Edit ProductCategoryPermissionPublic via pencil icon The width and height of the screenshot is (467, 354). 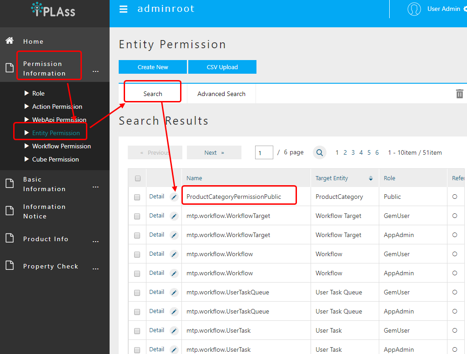(x=174, y=197)
